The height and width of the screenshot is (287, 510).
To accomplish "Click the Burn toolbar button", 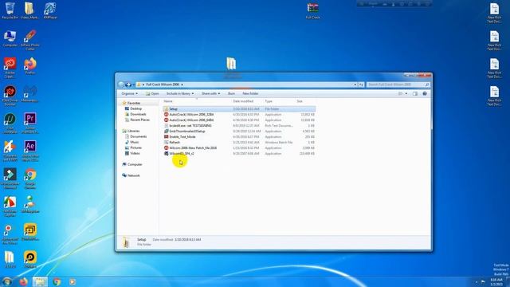I will point(231,94).
